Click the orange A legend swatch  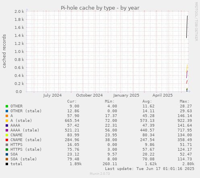coord(7,116)
